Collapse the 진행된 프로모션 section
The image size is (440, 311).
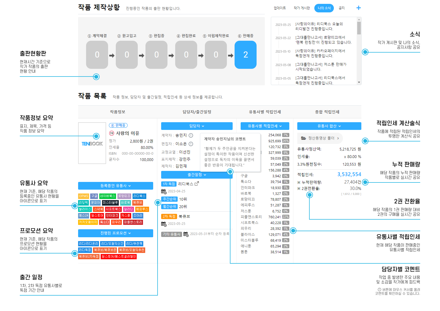pos(116,233)
